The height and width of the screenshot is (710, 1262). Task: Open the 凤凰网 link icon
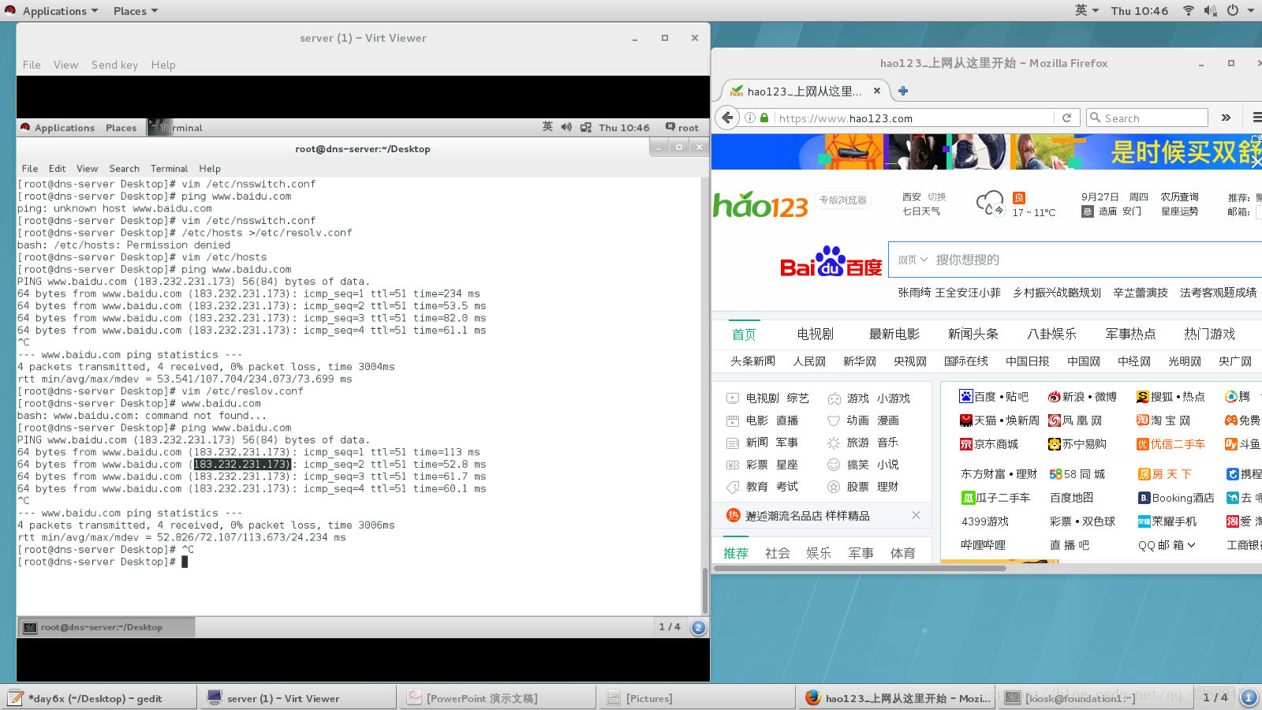[1054, 420]
